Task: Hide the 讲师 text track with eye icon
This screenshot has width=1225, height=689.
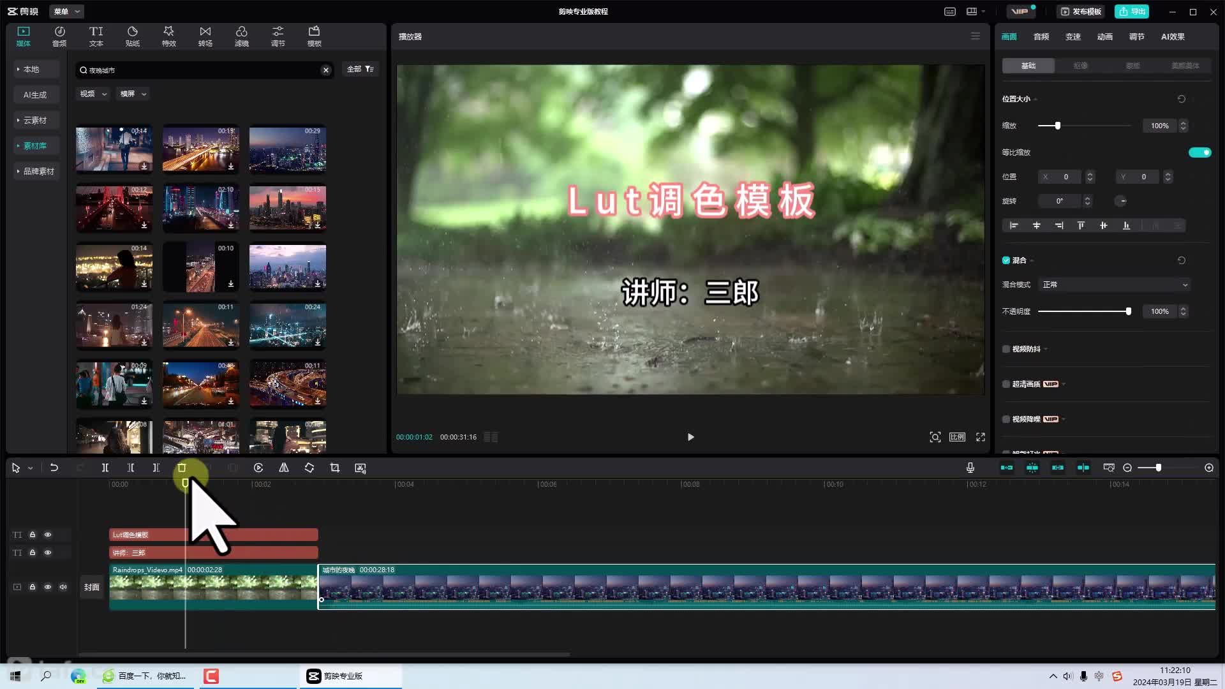Action: click(x=48, y=552)
